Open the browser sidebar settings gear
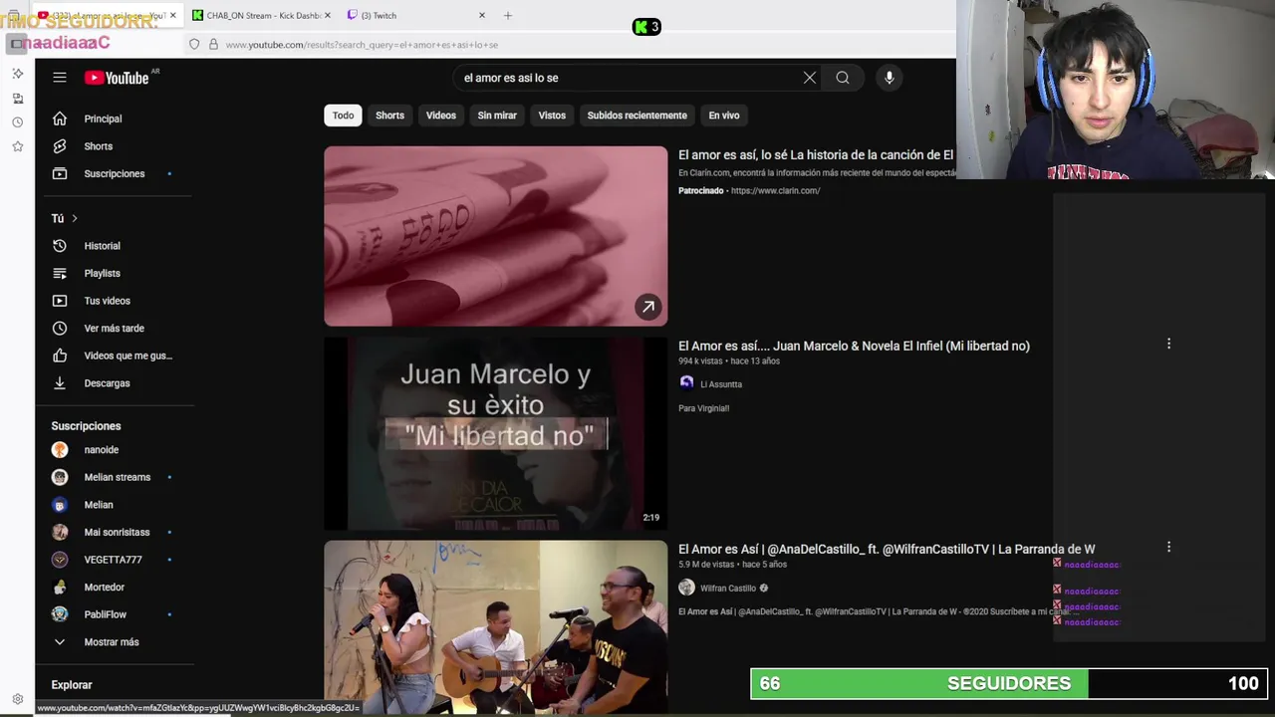 click(x=17, y=699)
